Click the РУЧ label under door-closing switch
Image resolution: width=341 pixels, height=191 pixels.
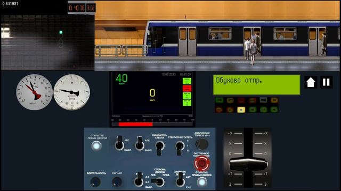coord(188,187)
